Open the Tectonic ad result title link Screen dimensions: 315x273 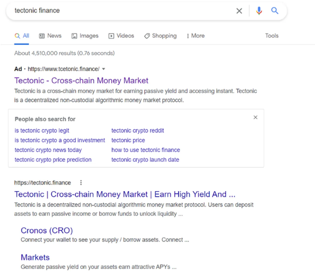[x=81, y=80]
